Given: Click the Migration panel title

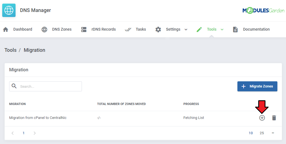Looking at the screenshot, I should (19, 70).
